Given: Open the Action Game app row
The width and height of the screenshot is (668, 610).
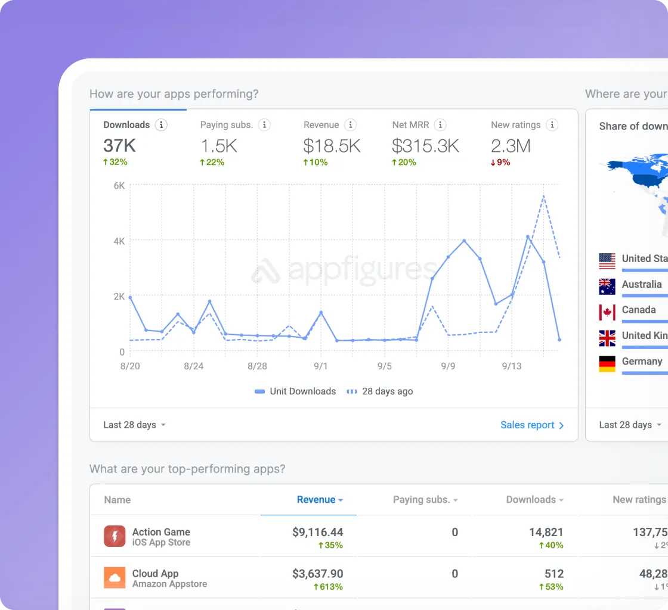Looking at the screenshot, I should (379, 536).
